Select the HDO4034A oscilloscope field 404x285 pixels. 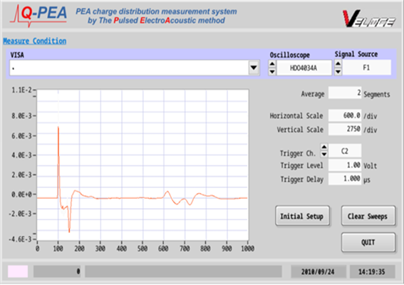pyautogui.click(x=304, y=68)
